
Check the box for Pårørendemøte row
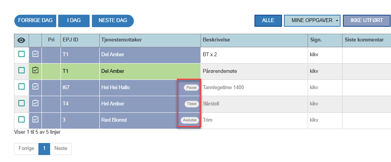(x=22, y=70)
